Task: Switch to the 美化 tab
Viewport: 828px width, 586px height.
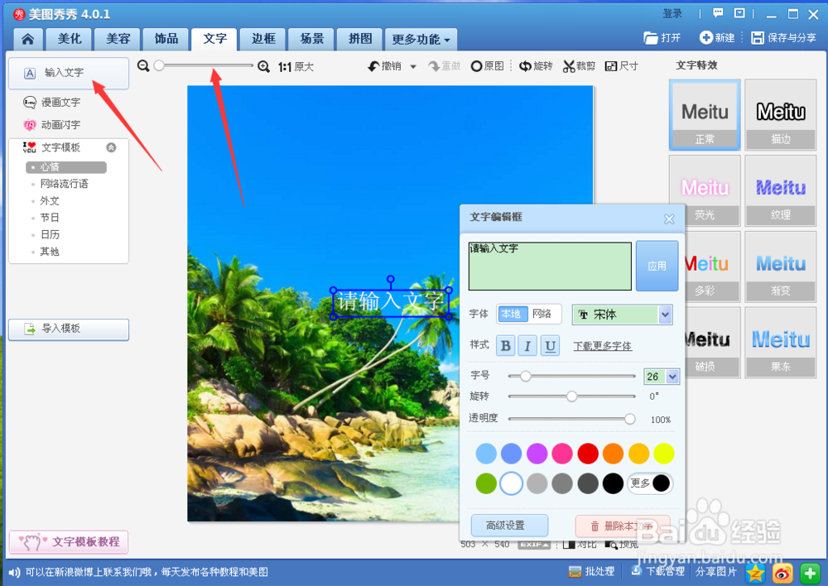Action: tap(70, 39)
